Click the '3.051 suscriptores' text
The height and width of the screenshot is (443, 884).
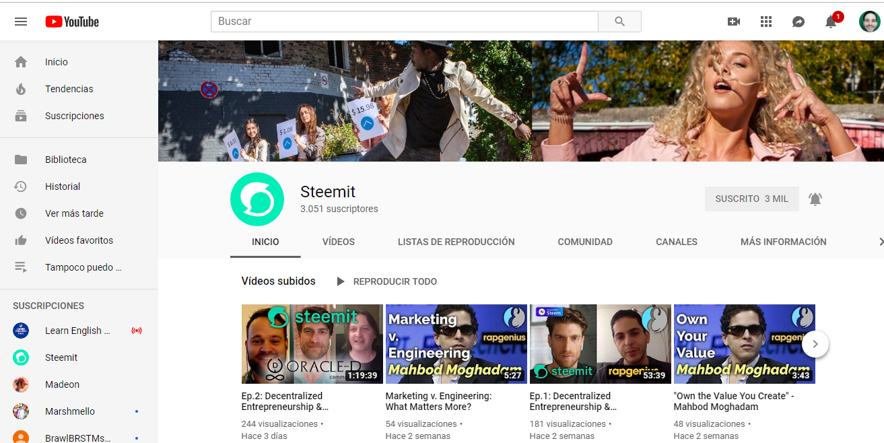click(339, 209)
